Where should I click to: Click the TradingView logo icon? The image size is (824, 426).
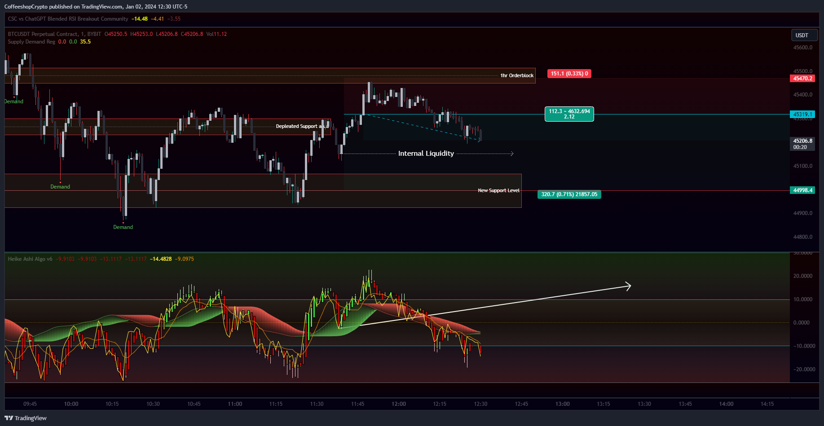9,418
